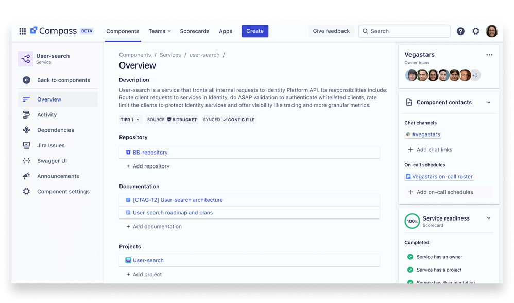Click the Activity sidebar icon
The image size is (514, 303).
[x=27, y=114]
